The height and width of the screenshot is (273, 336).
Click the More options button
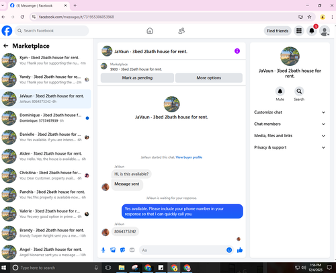209,78
